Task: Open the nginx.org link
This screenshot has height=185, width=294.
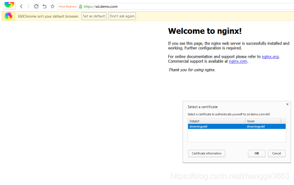Action: coord(270,57)
